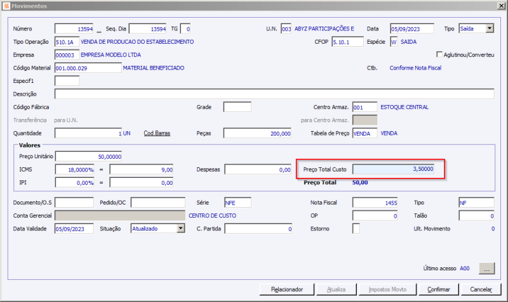
Task: Click the CFOP field
Action: [347, 42]
